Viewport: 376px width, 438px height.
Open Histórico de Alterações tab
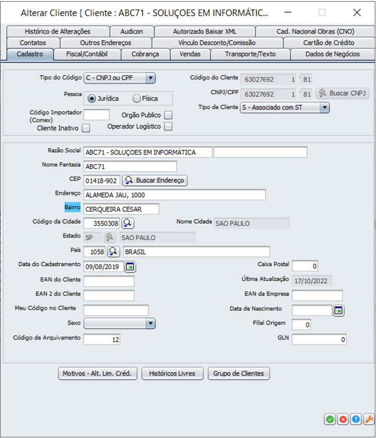click(57, 32)
